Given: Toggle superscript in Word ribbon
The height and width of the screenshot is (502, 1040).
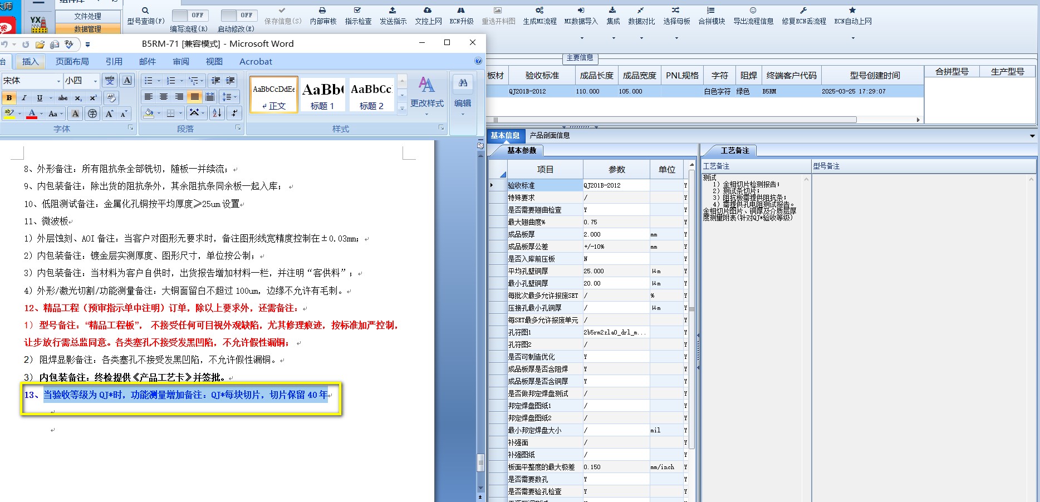Looking at the screenshot, I should coord(93,98).
